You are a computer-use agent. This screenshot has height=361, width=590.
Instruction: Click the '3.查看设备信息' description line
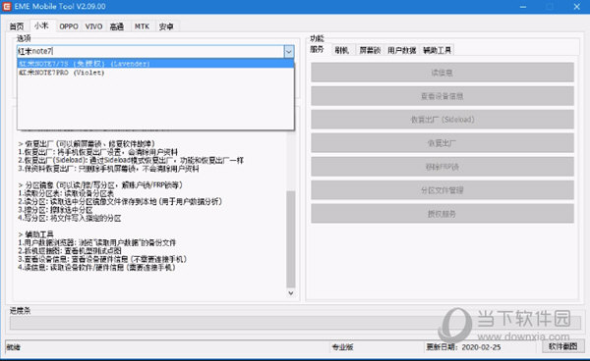[x=102, y=259]
